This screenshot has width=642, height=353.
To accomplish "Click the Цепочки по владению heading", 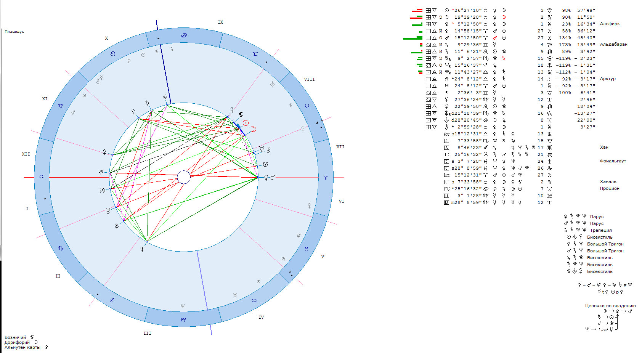I will click(x=610, y=306).
